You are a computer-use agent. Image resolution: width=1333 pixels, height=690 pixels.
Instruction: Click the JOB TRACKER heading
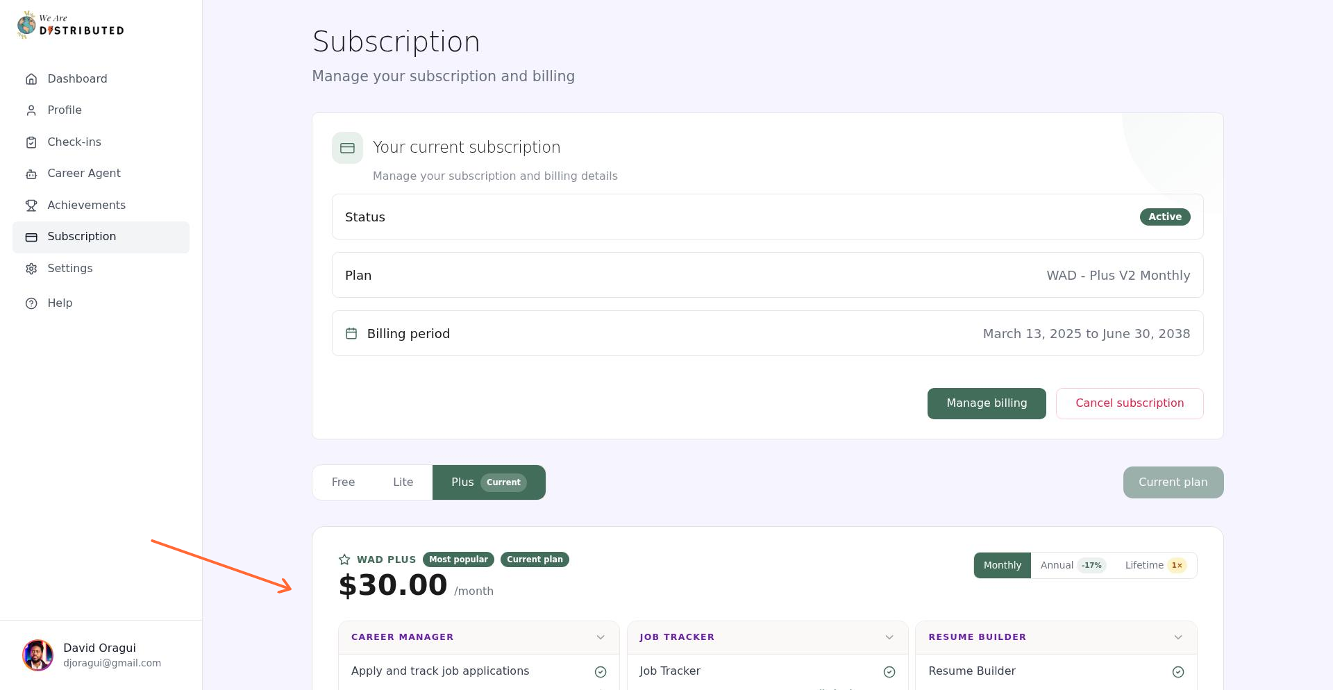click(677, 637)
